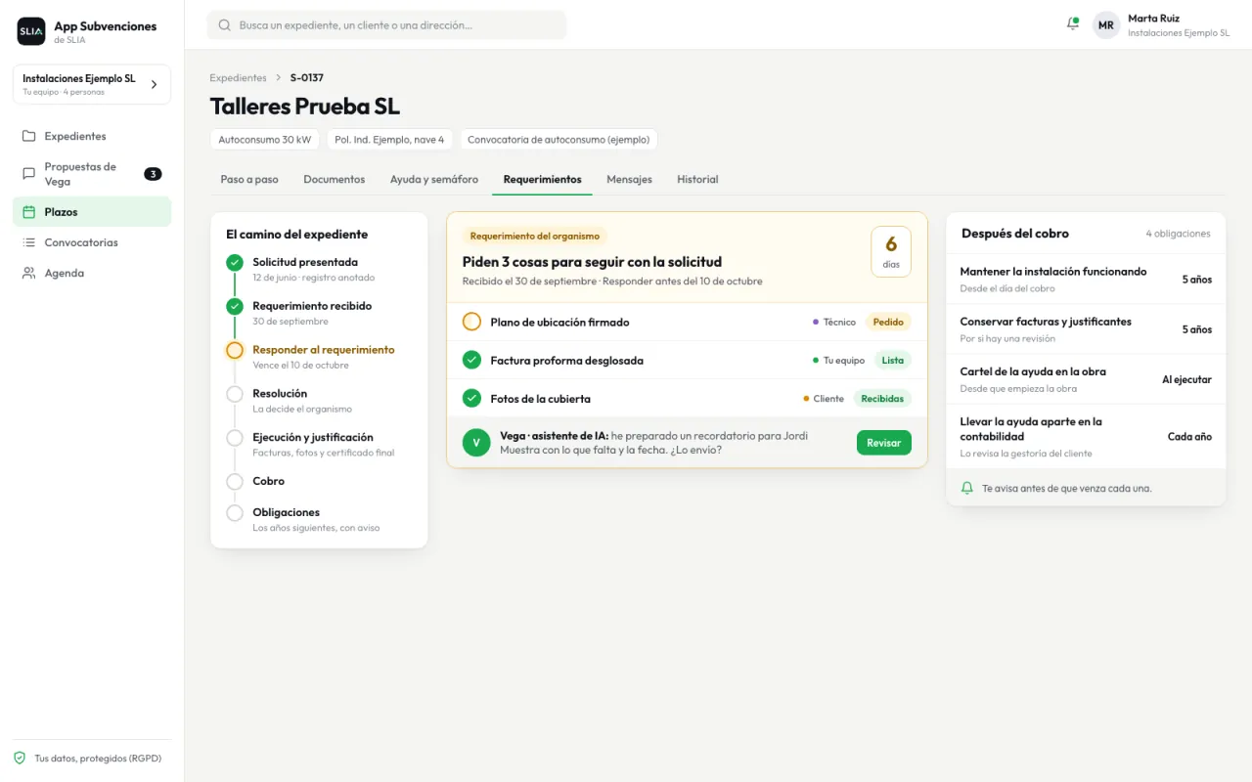Click the Autoconsumo 30 kW tag
This screenshot has height=782, width=1252.
265,140
